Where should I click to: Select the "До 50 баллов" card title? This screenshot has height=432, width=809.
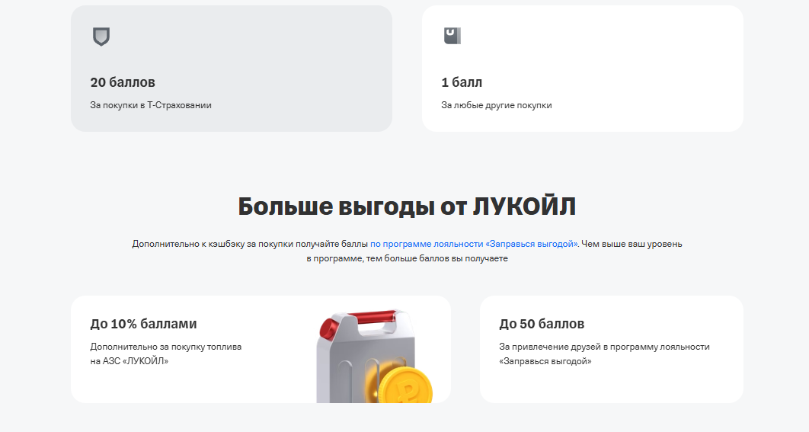(x=542, y=324)
